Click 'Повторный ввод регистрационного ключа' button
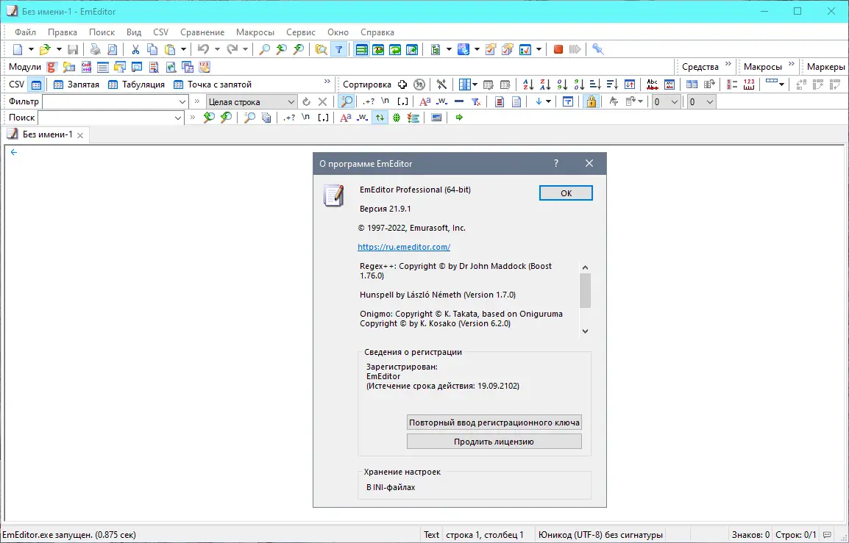 (x=494, y=422)
